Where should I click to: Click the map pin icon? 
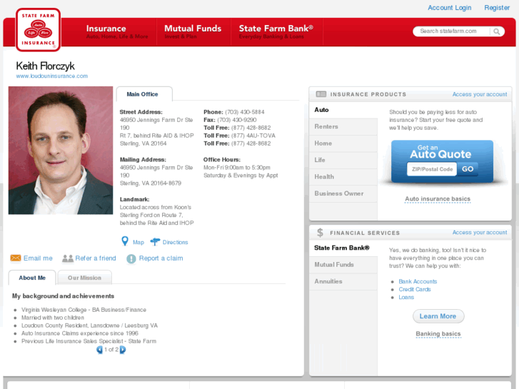[x=125, y=241]
